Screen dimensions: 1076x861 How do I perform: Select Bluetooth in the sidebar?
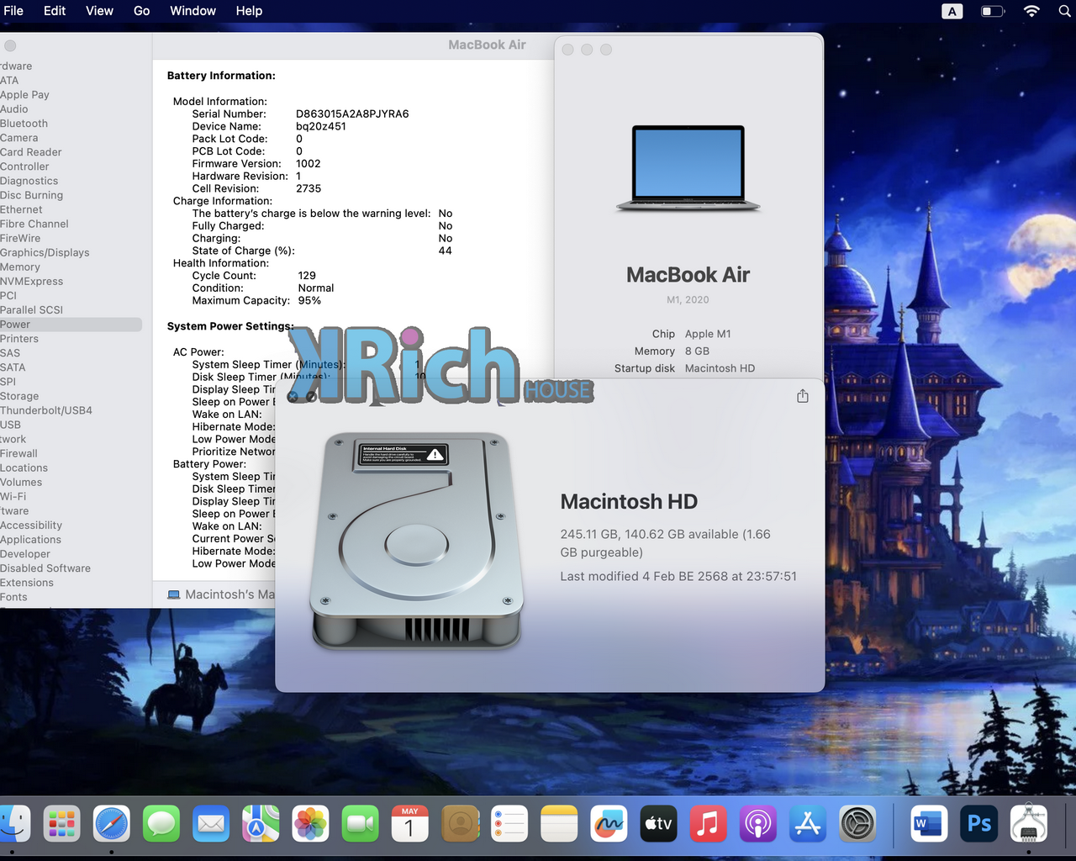(x=24, y=124)
